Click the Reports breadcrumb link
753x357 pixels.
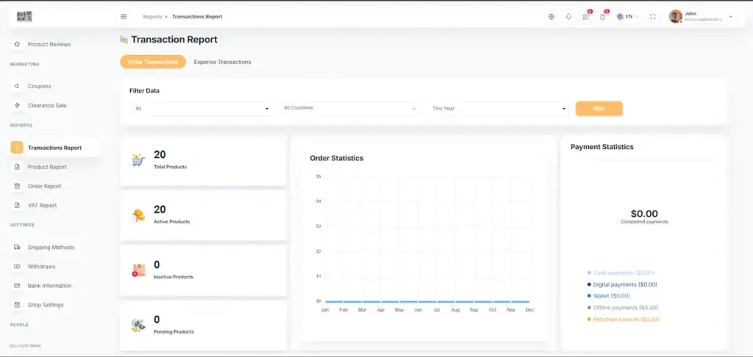[152, 17]
